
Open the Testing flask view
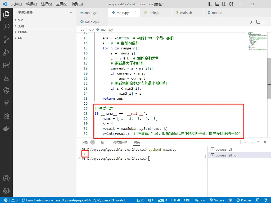[6, 78]
